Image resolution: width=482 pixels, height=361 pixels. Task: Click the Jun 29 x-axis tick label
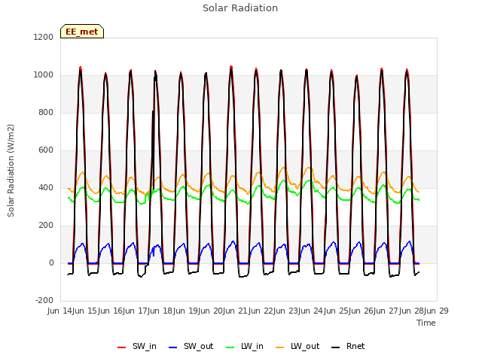coord(437,311)
